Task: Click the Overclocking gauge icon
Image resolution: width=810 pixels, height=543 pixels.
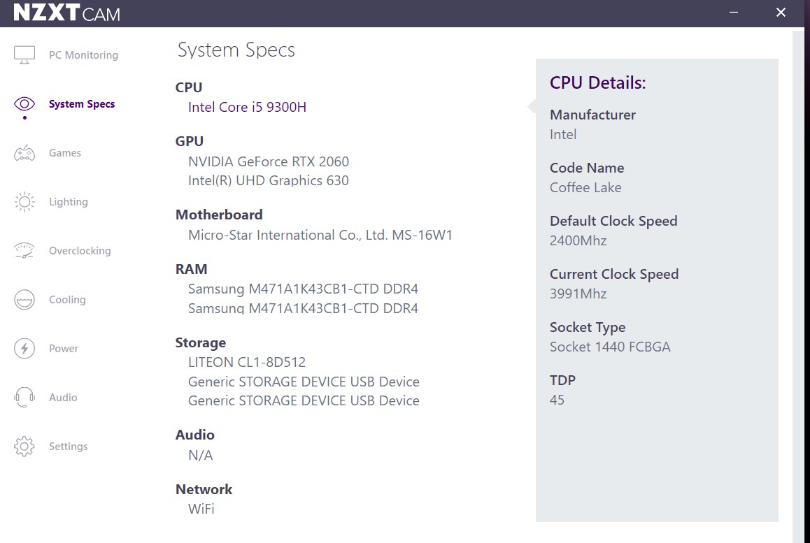Action: (24, 250)
